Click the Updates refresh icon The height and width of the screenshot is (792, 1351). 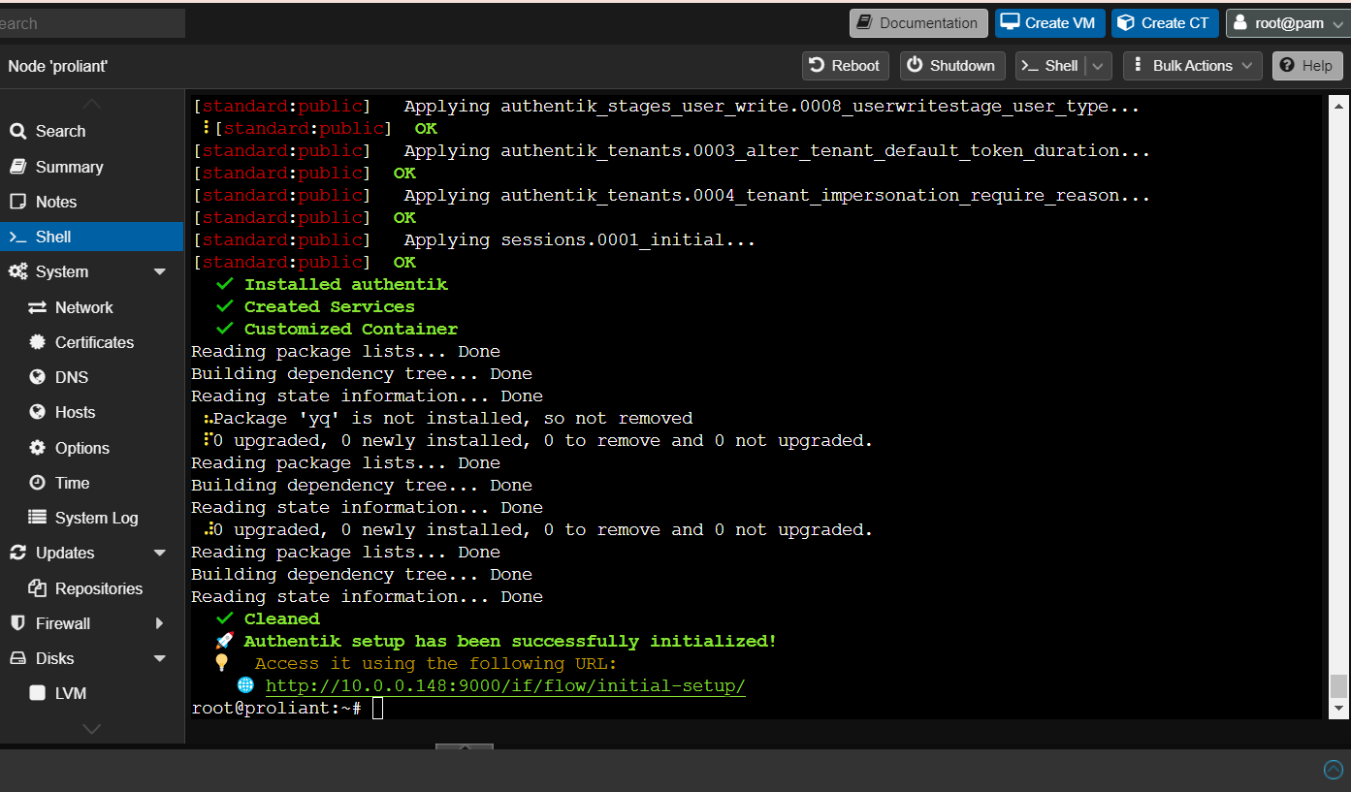17,553
